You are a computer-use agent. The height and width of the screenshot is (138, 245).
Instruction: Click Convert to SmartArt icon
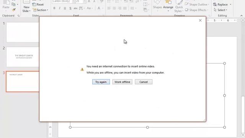(x=146, y=10)
